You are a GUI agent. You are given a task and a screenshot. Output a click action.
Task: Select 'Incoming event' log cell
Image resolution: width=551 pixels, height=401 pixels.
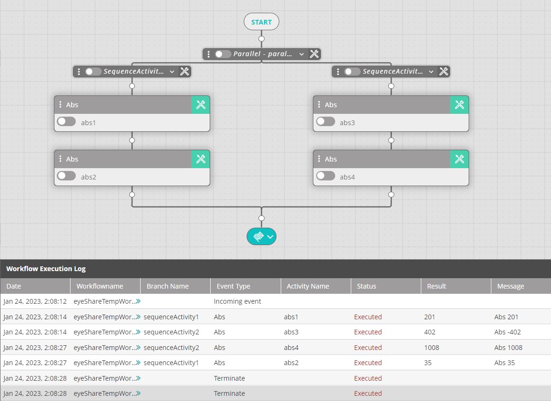(x=238, y=301)
